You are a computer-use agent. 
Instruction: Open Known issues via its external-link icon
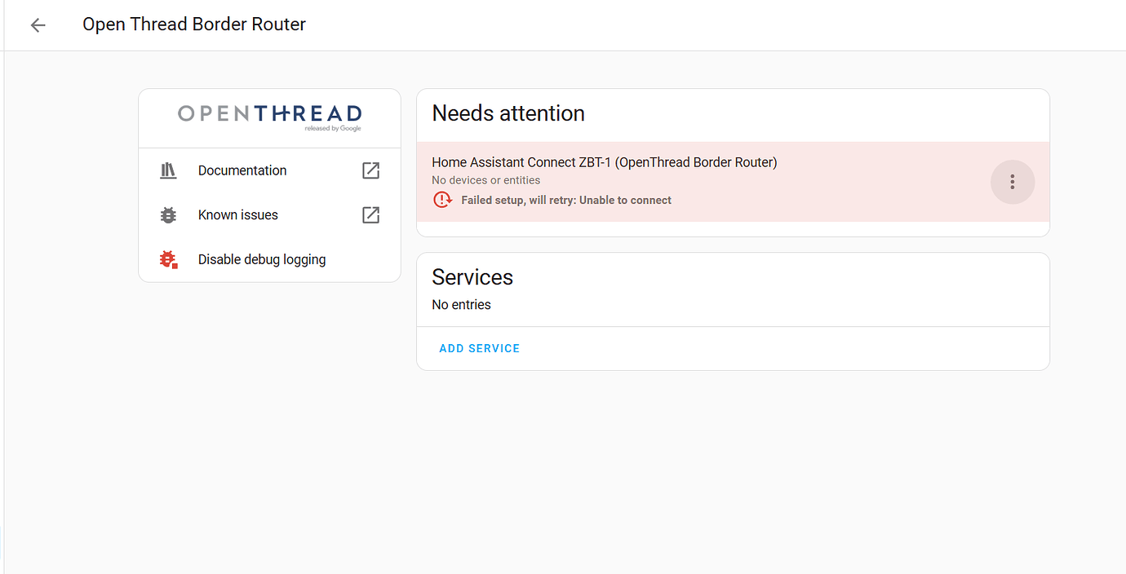tap(370, 214)
